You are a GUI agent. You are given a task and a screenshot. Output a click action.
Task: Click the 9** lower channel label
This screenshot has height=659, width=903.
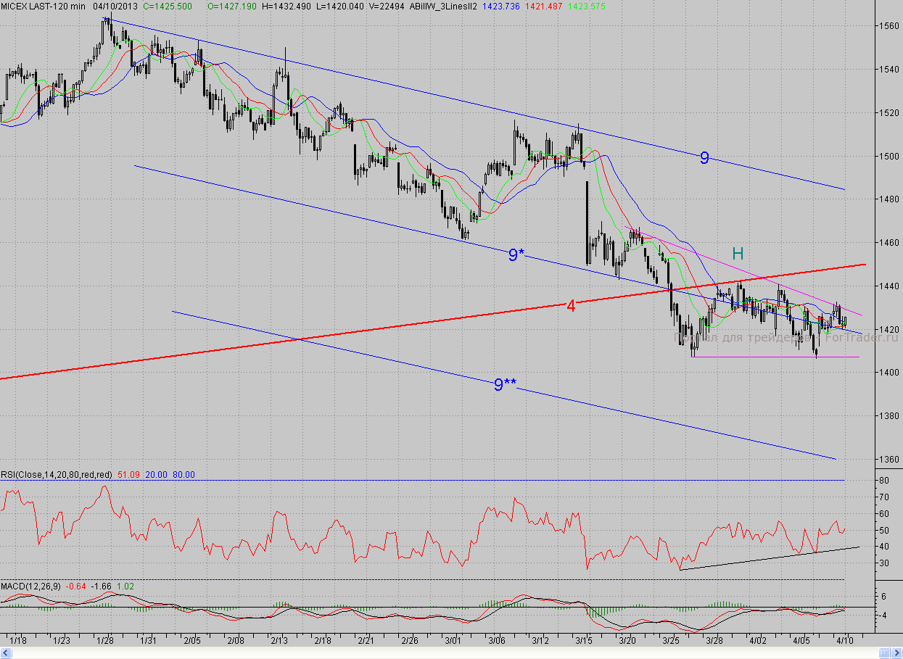pyautogui.click(x=505, y=385)
